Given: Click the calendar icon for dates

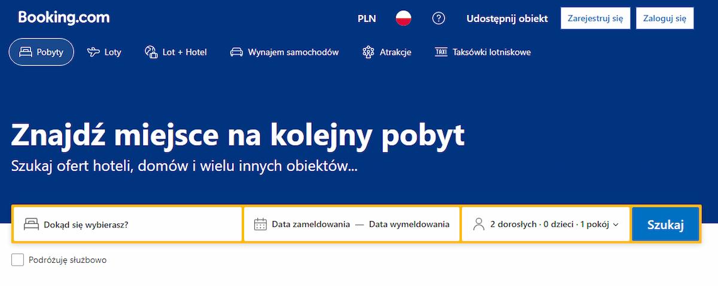Looking at the screenshot, I should [260, 225].
